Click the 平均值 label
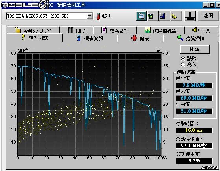This screenshot has width=220, height=171. point(183,104)
